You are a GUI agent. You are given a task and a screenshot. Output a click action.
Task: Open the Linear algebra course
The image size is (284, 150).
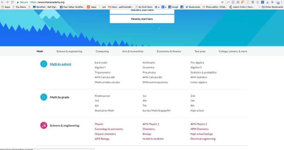click(x=198, y=82)
